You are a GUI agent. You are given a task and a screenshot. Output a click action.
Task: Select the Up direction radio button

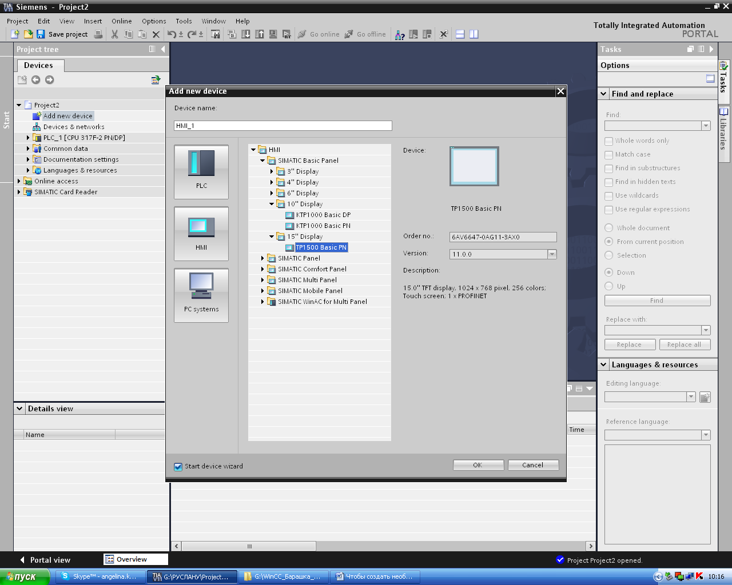[x=609, y=286]
